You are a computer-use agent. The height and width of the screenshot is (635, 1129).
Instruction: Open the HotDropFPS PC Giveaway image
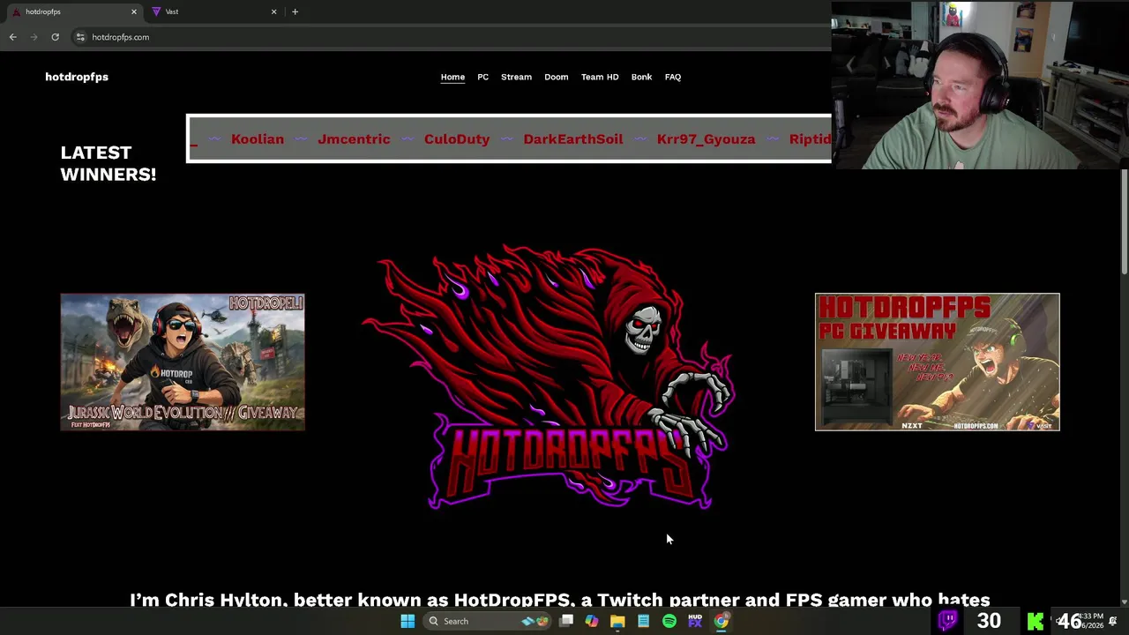click(x=937, y=362)
